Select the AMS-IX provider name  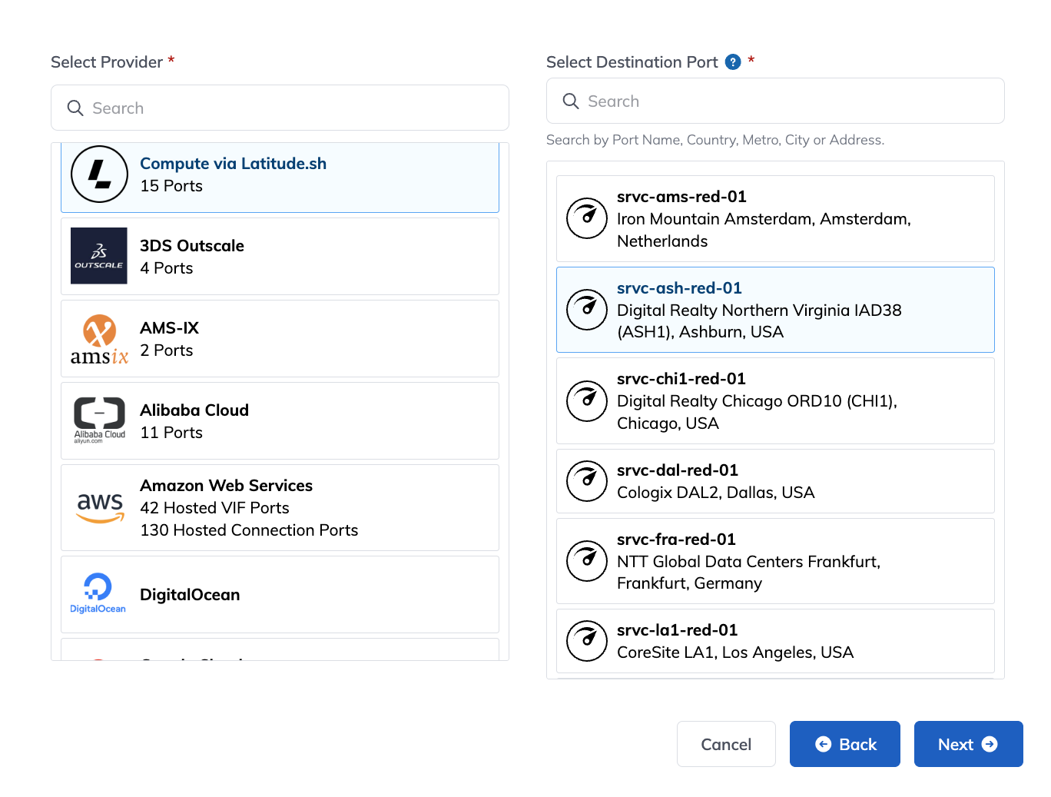(169, 328)
